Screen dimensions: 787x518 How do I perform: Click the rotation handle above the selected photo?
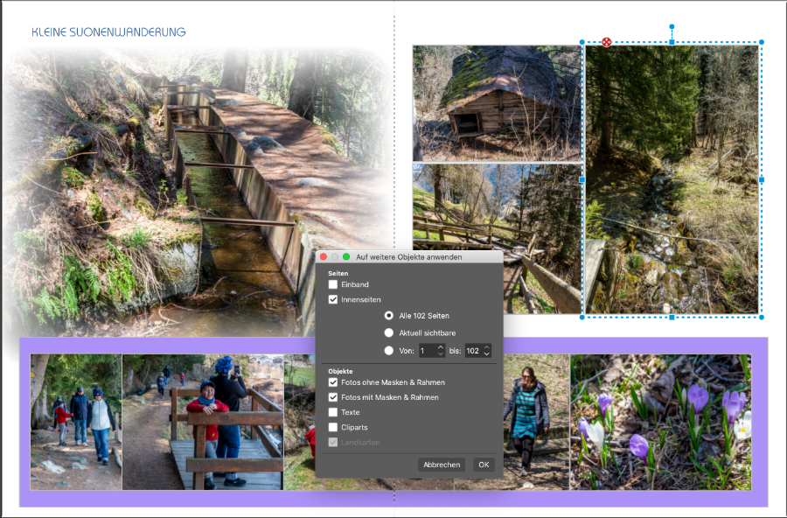tap(672, 27)
